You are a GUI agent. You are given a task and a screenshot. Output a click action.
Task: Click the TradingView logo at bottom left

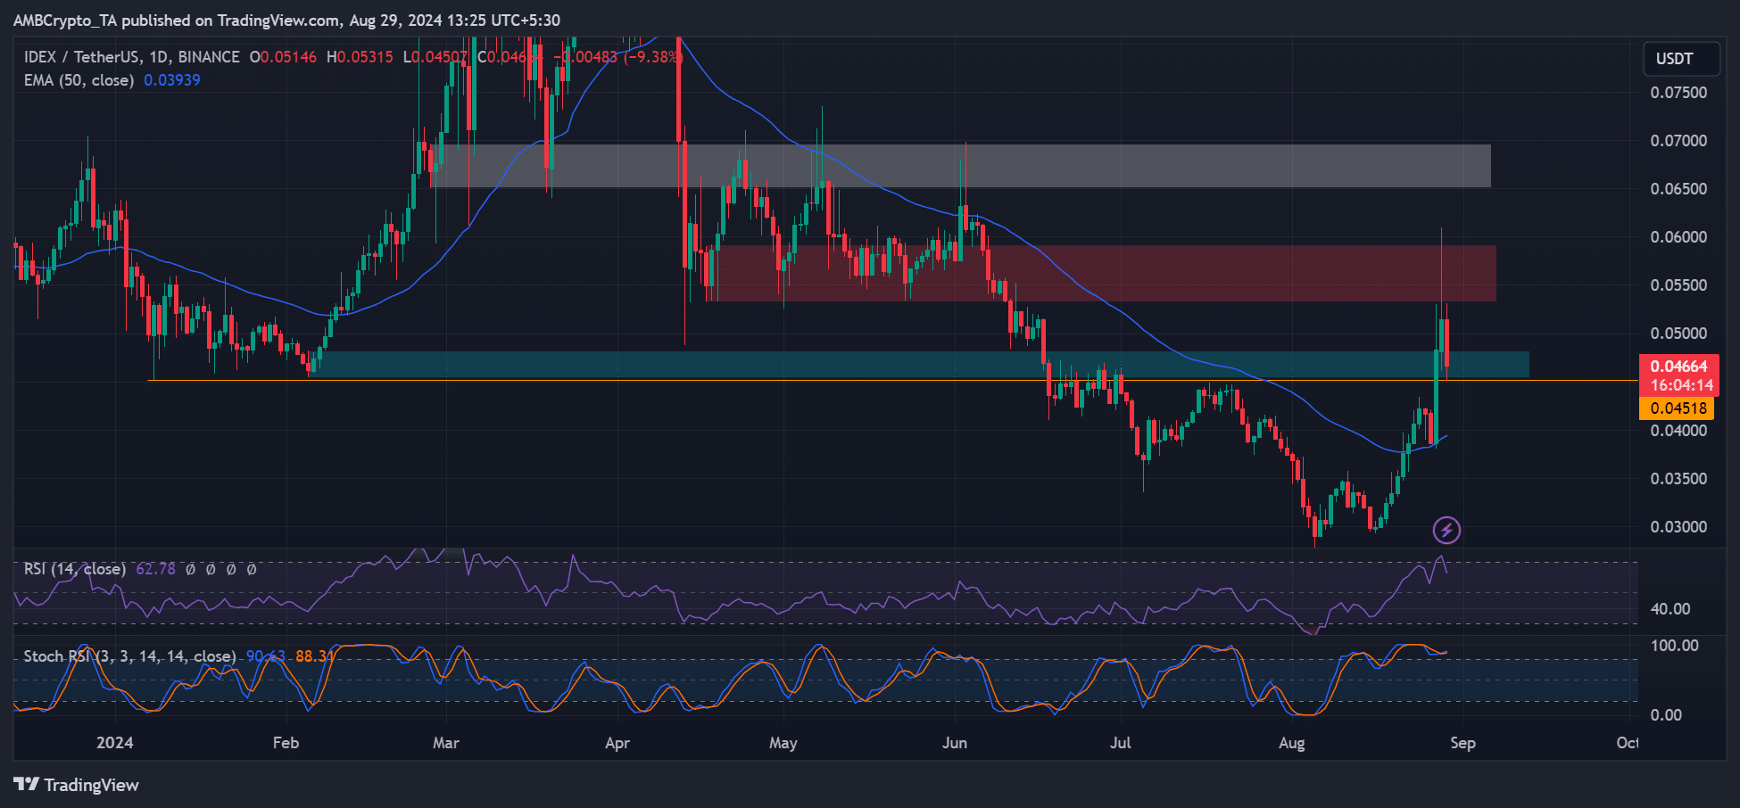tap(77, 785)
